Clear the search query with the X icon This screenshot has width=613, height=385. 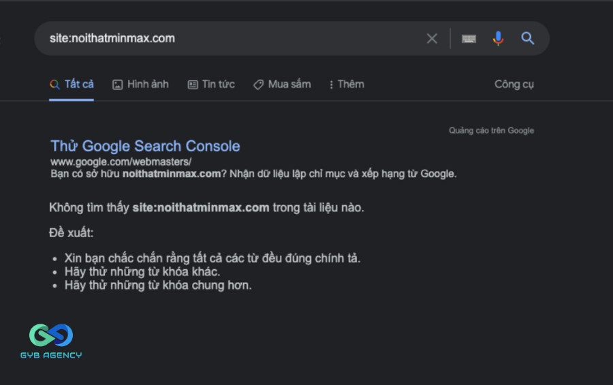point(432,38)
